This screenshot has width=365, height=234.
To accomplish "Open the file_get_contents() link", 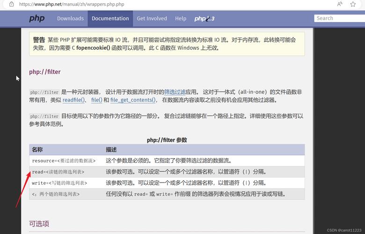I will click(x=133, y=100).
